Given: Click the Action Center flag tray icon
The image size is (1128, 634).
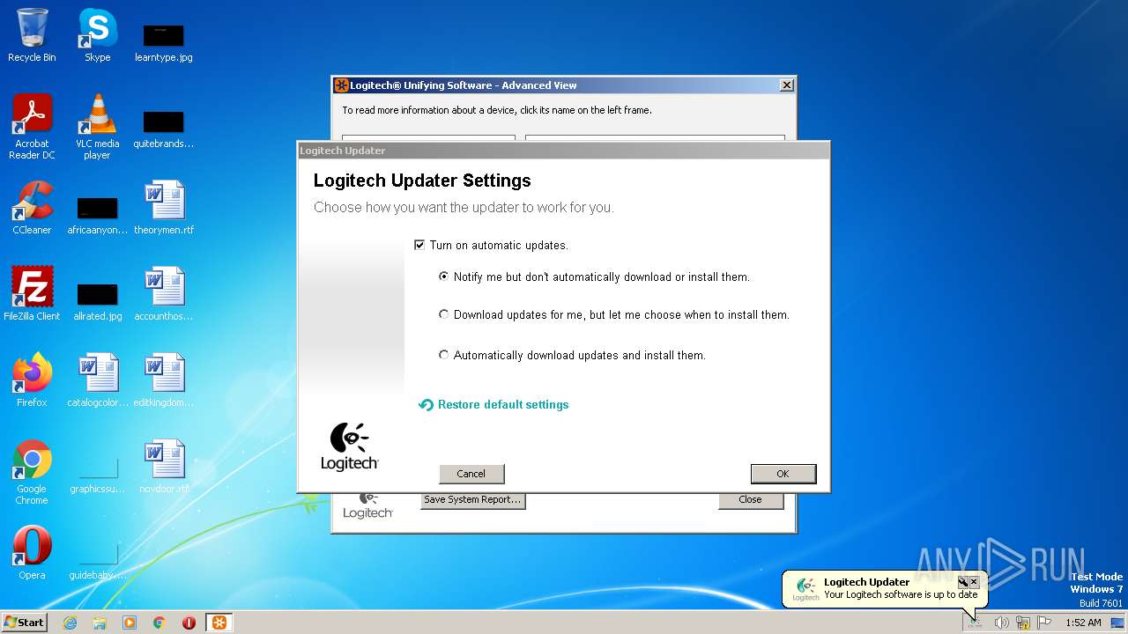Looking at the screenshot, I should (x=1044, y=623).
